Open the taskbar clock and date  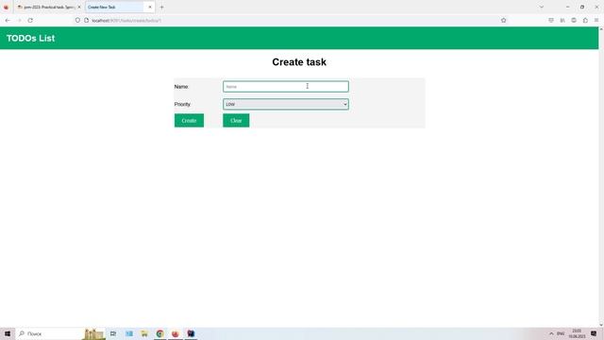[x=577, y=333]
